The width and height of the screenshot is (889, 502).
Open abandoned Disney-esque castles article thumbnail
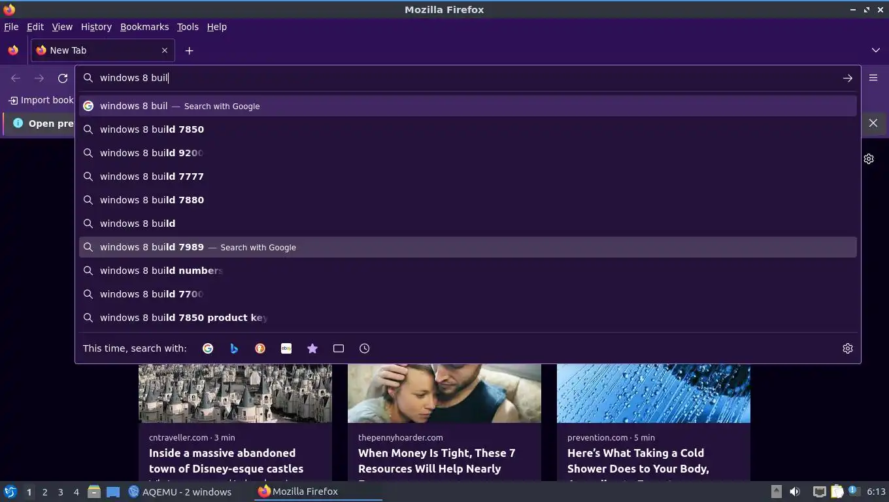coord(235,393)
